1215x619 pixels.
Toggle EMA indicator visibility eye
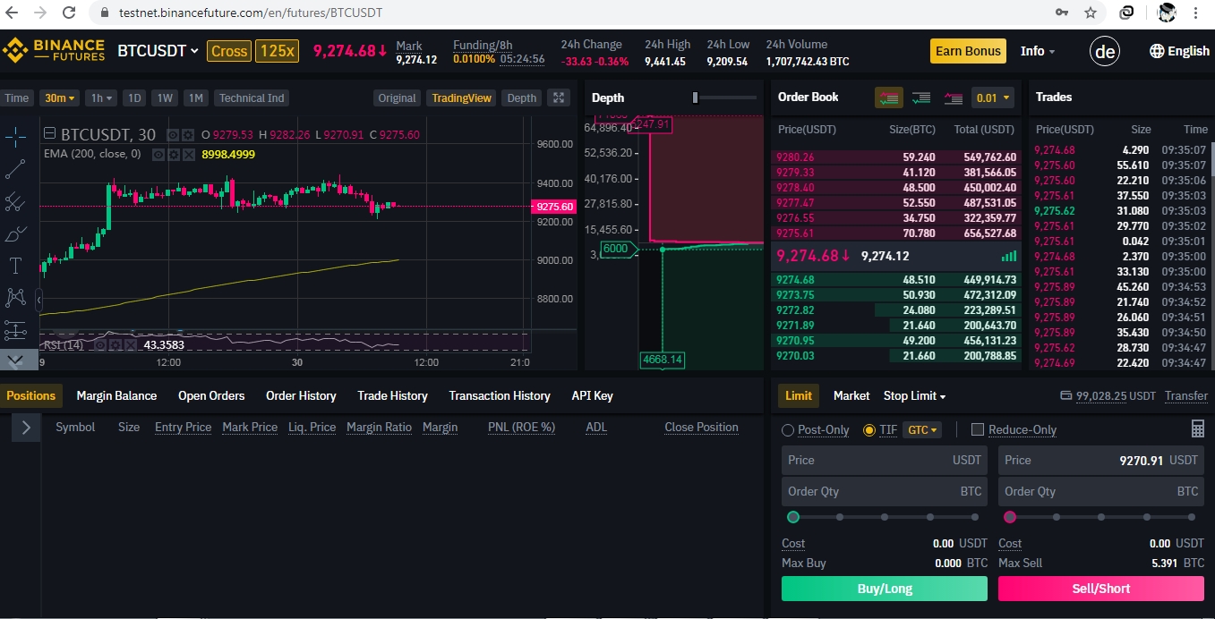point(157,154)
